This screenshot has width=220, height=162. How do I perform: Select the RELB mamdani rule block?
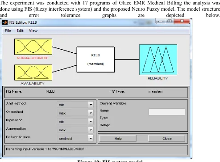pyautogui.click(x=95, y=60)
